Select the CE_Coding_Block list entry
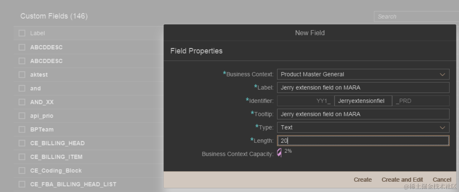The width and height of the screenshot is (459, 192). (56, 170)
